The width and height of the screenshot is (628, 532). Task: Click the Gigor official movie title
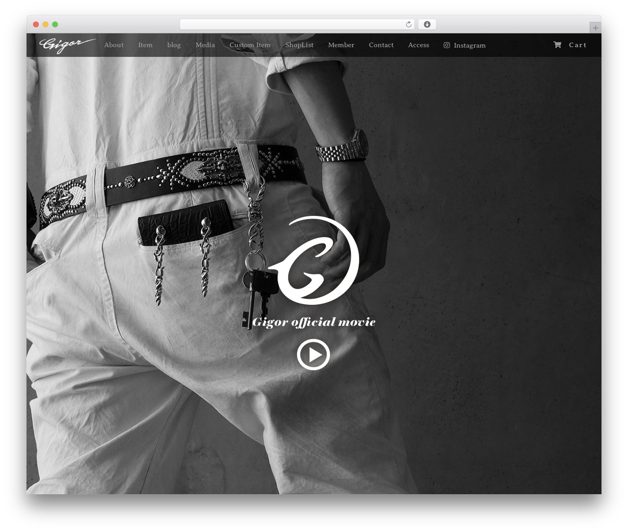pos(314,322)
